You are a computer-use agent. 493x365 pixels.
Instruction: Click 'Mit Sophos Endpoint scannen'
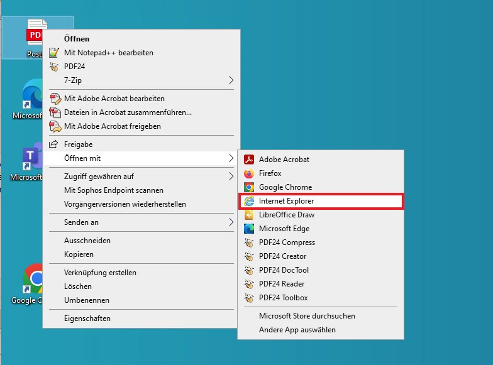(x=114, y=190)
